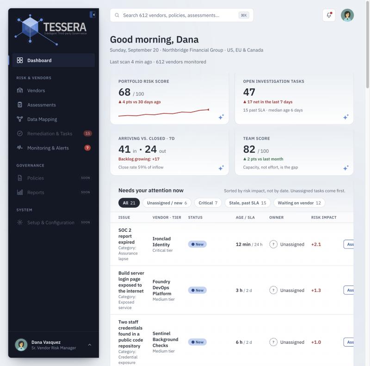Click unassigned owner icon in Foundry DevOps row
Screen dimensions: 370x366
click(x=273, y=290)
